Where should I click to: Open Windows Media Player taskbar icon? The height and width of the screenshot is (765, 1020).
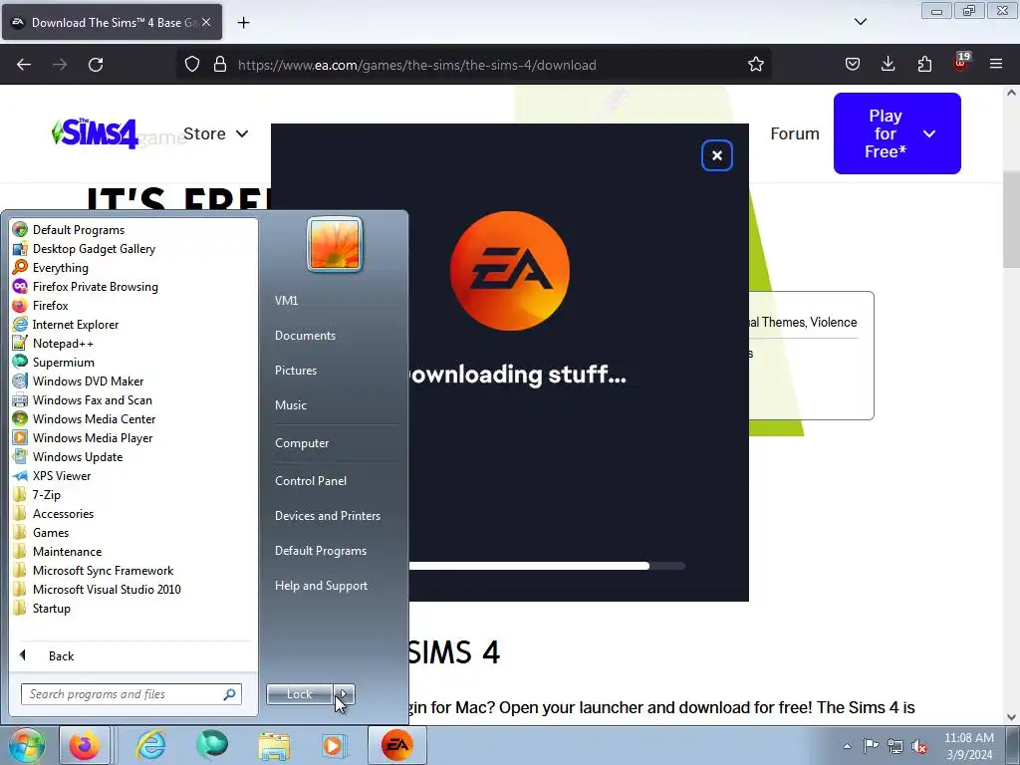tap(335, 745)
